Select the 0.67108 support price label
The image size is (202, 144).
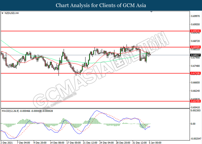coord(195,73)
